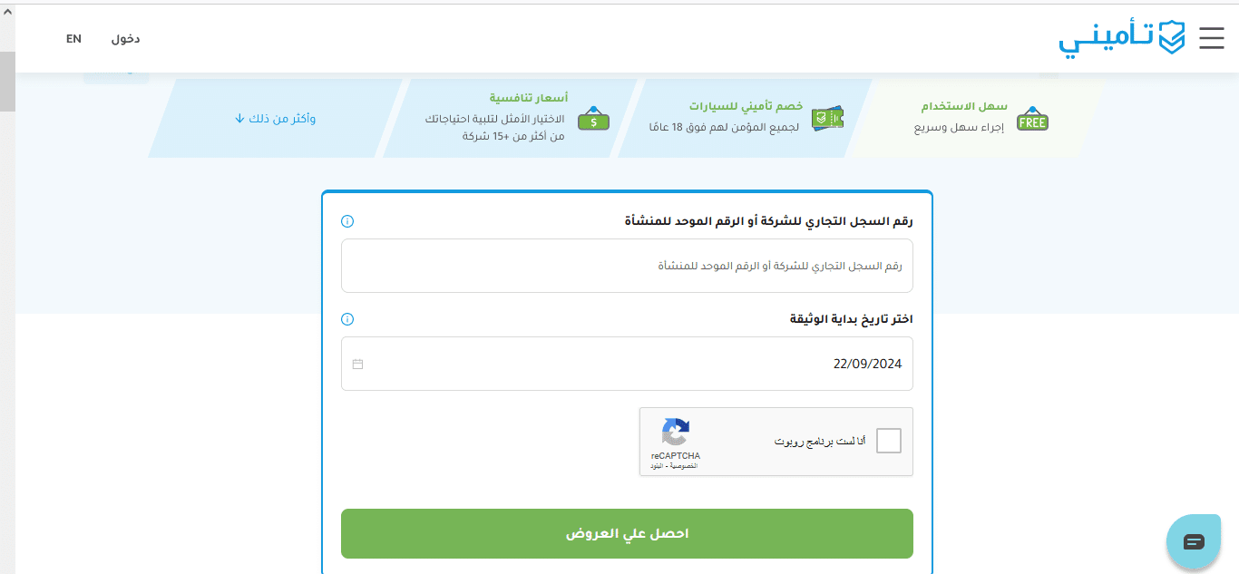Click the "سهل الاستخدام" heading
1239x574 pixels.
click(963, 106)
